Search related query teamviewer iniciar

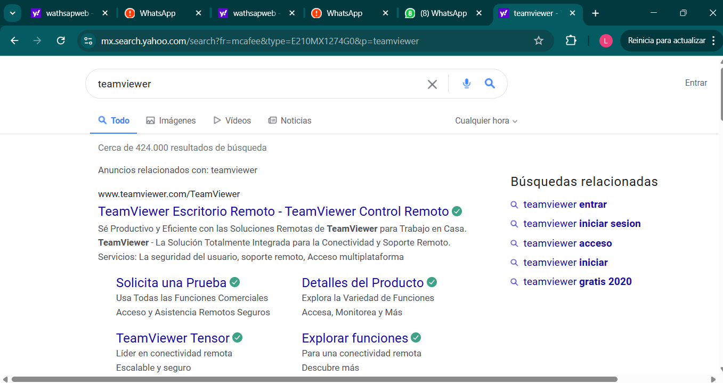pyautogui.click(x=565, y=263)
